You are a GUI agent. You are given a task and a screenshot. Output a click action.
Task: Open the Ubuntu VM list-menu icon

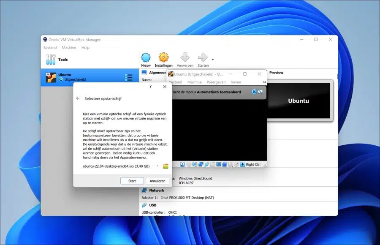pyautogui.click(x=129, y=77)
